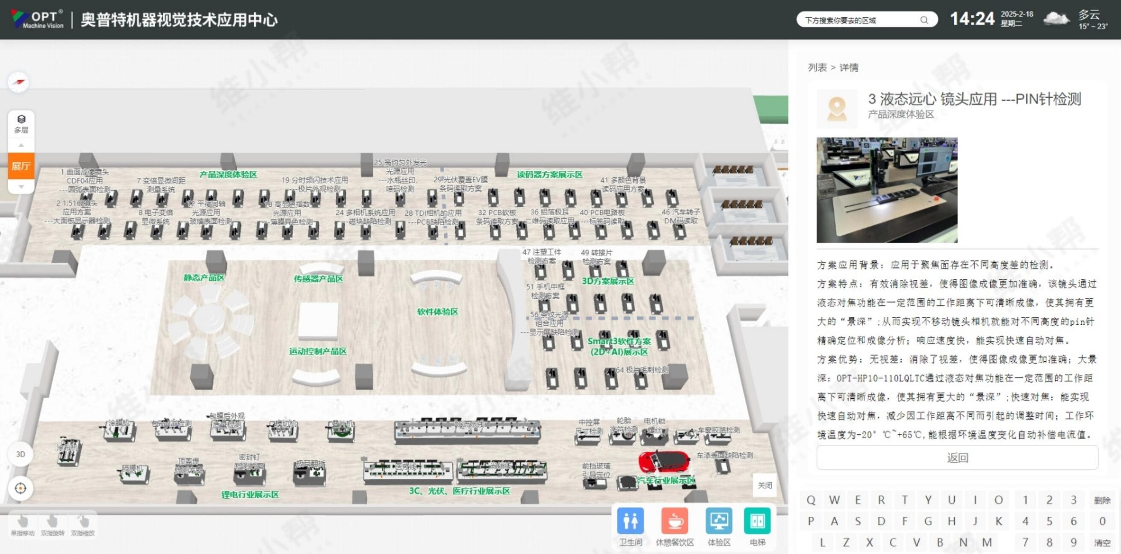
Task: Select the red car model on map
Action: (x=663, y=461)
